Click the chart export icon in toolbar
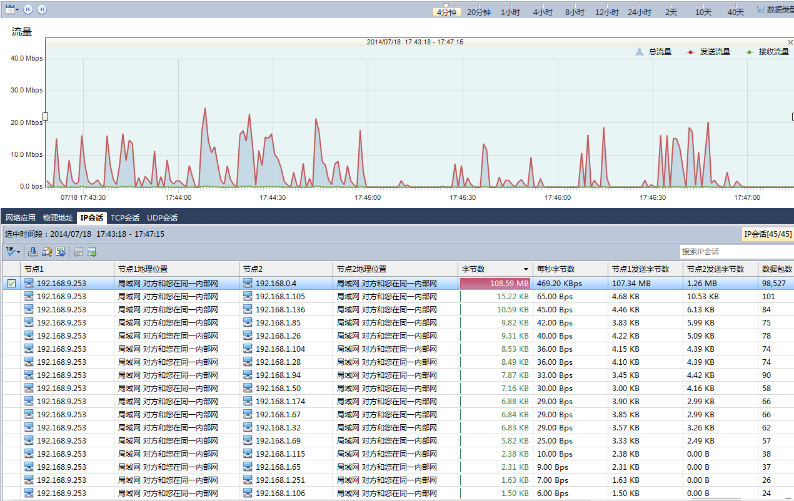Screen dimensions: 794x501 coord(61,252)
